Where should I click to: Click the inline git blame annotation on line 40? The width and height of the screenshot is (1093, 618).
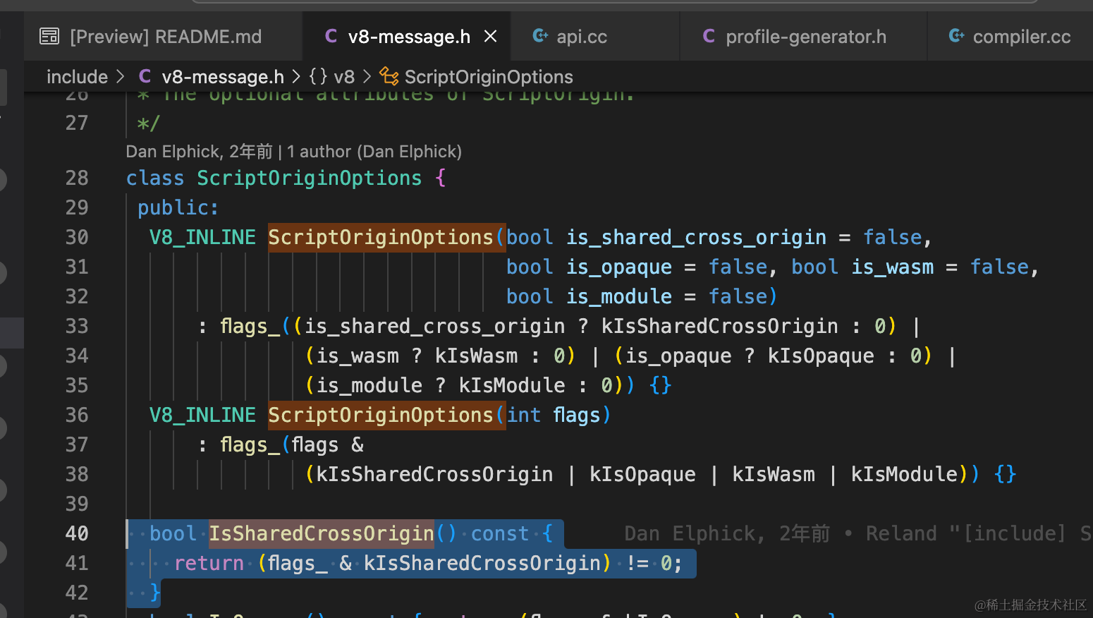click(857, 533)
